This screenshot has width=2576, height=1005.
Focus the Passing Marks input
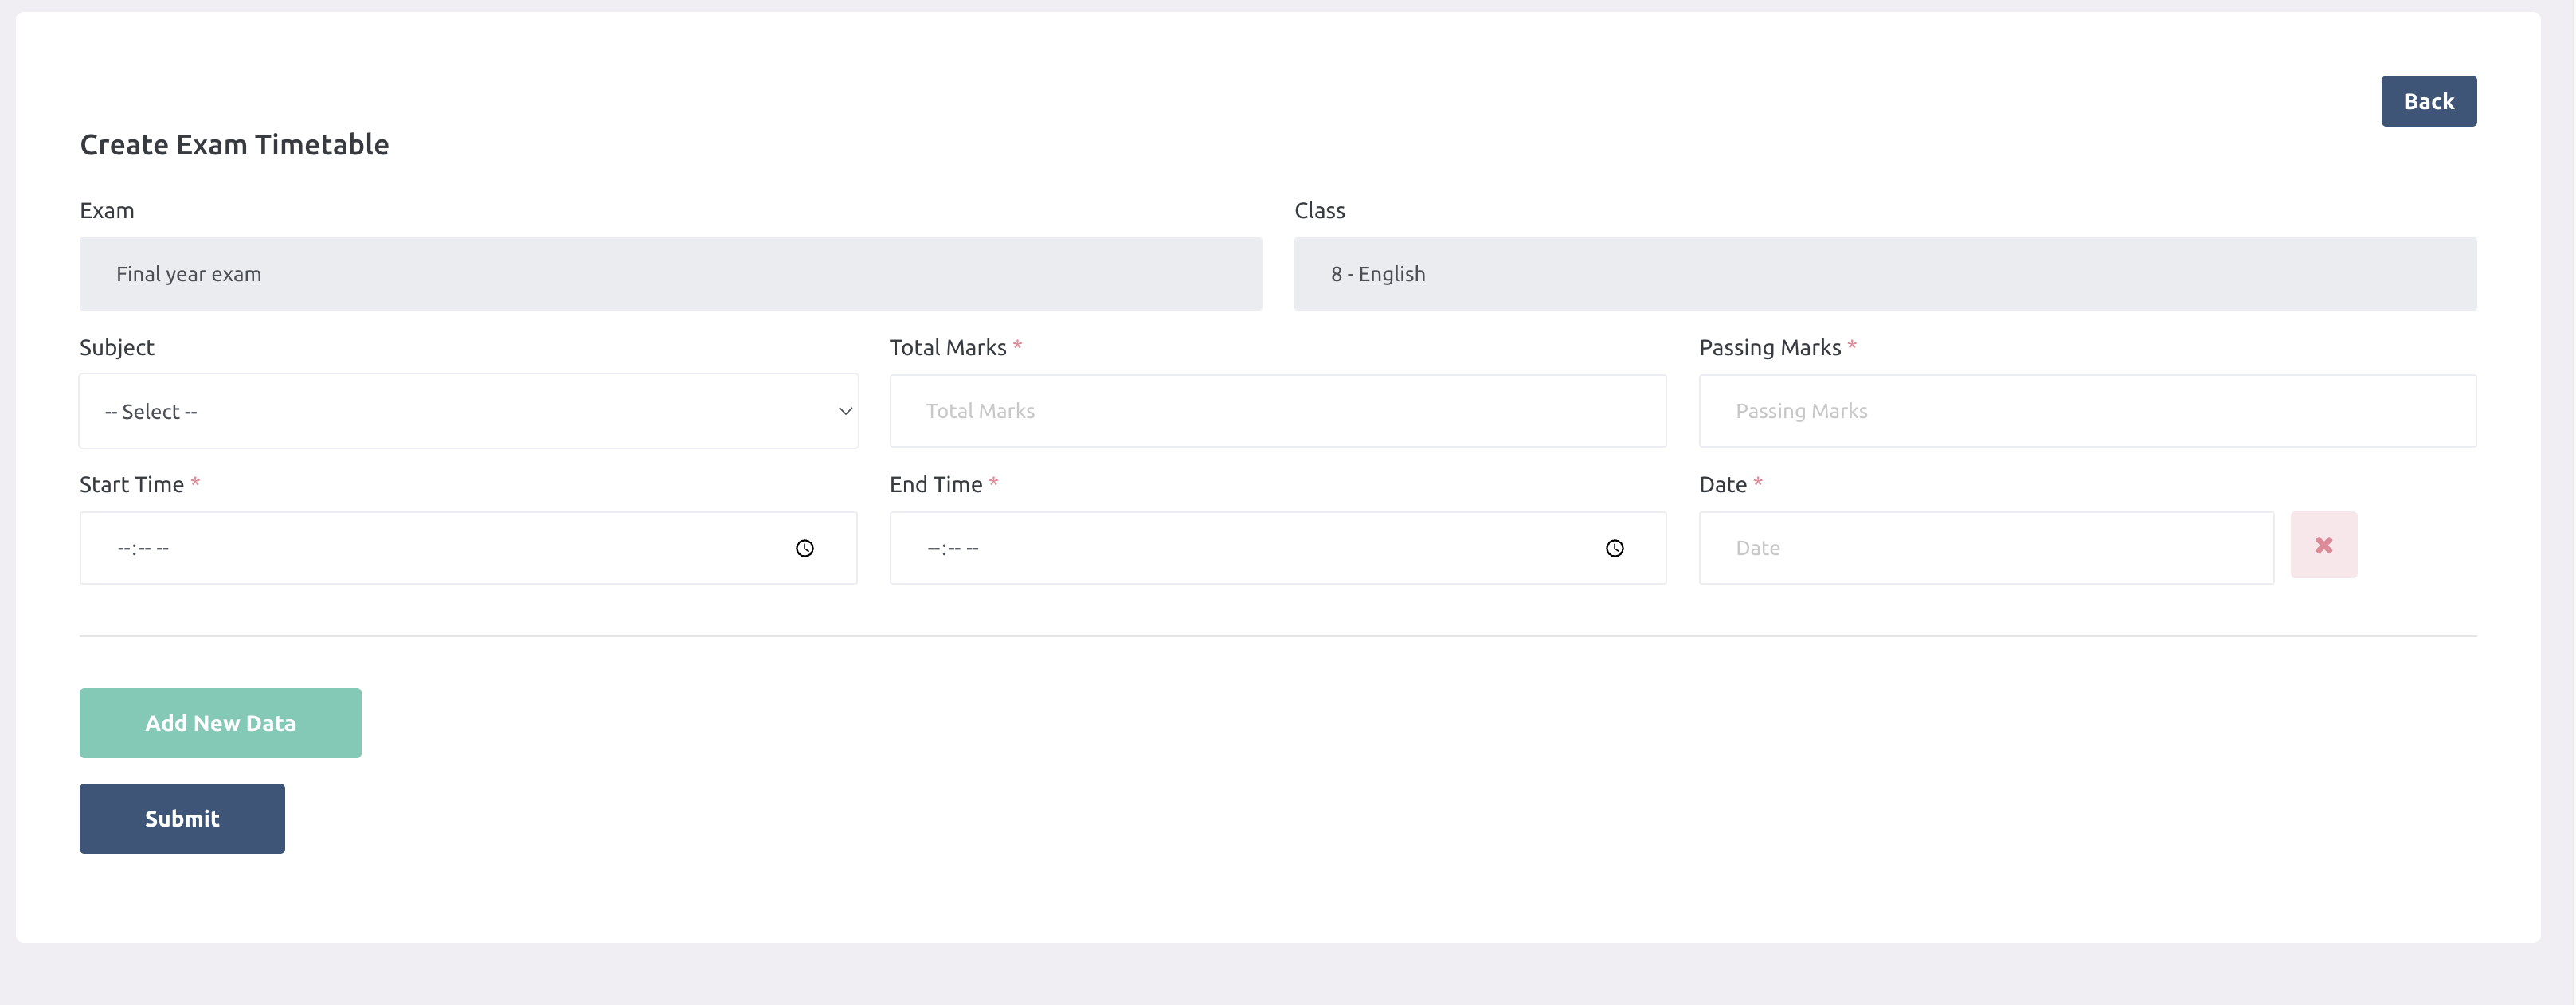(x=2087, y=410)
